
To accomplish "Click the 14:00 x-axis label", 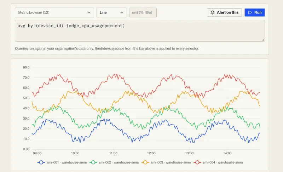I will pyautogui.click(x=227, y=153).
